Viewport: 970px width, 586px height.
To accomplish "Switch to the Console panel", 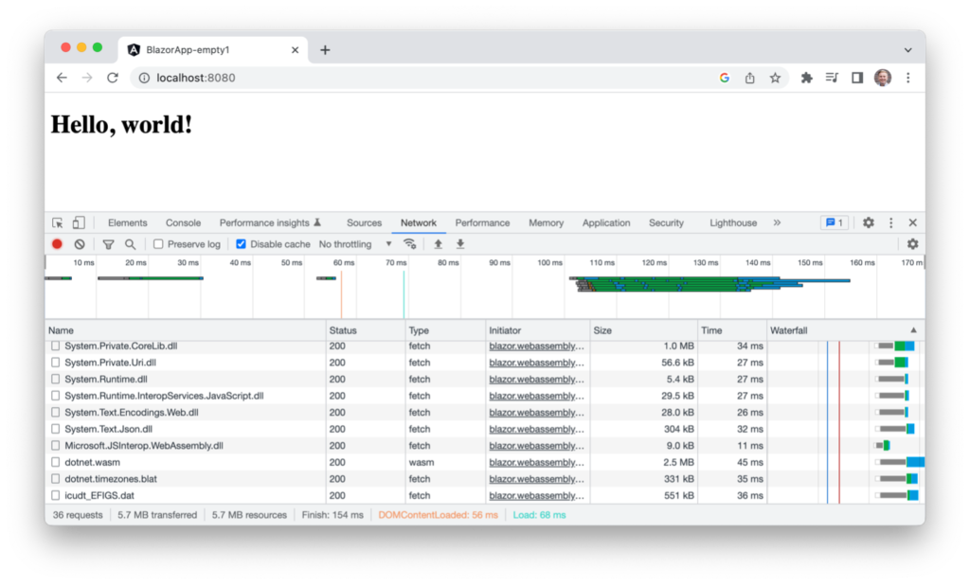I will pos(183,222).
